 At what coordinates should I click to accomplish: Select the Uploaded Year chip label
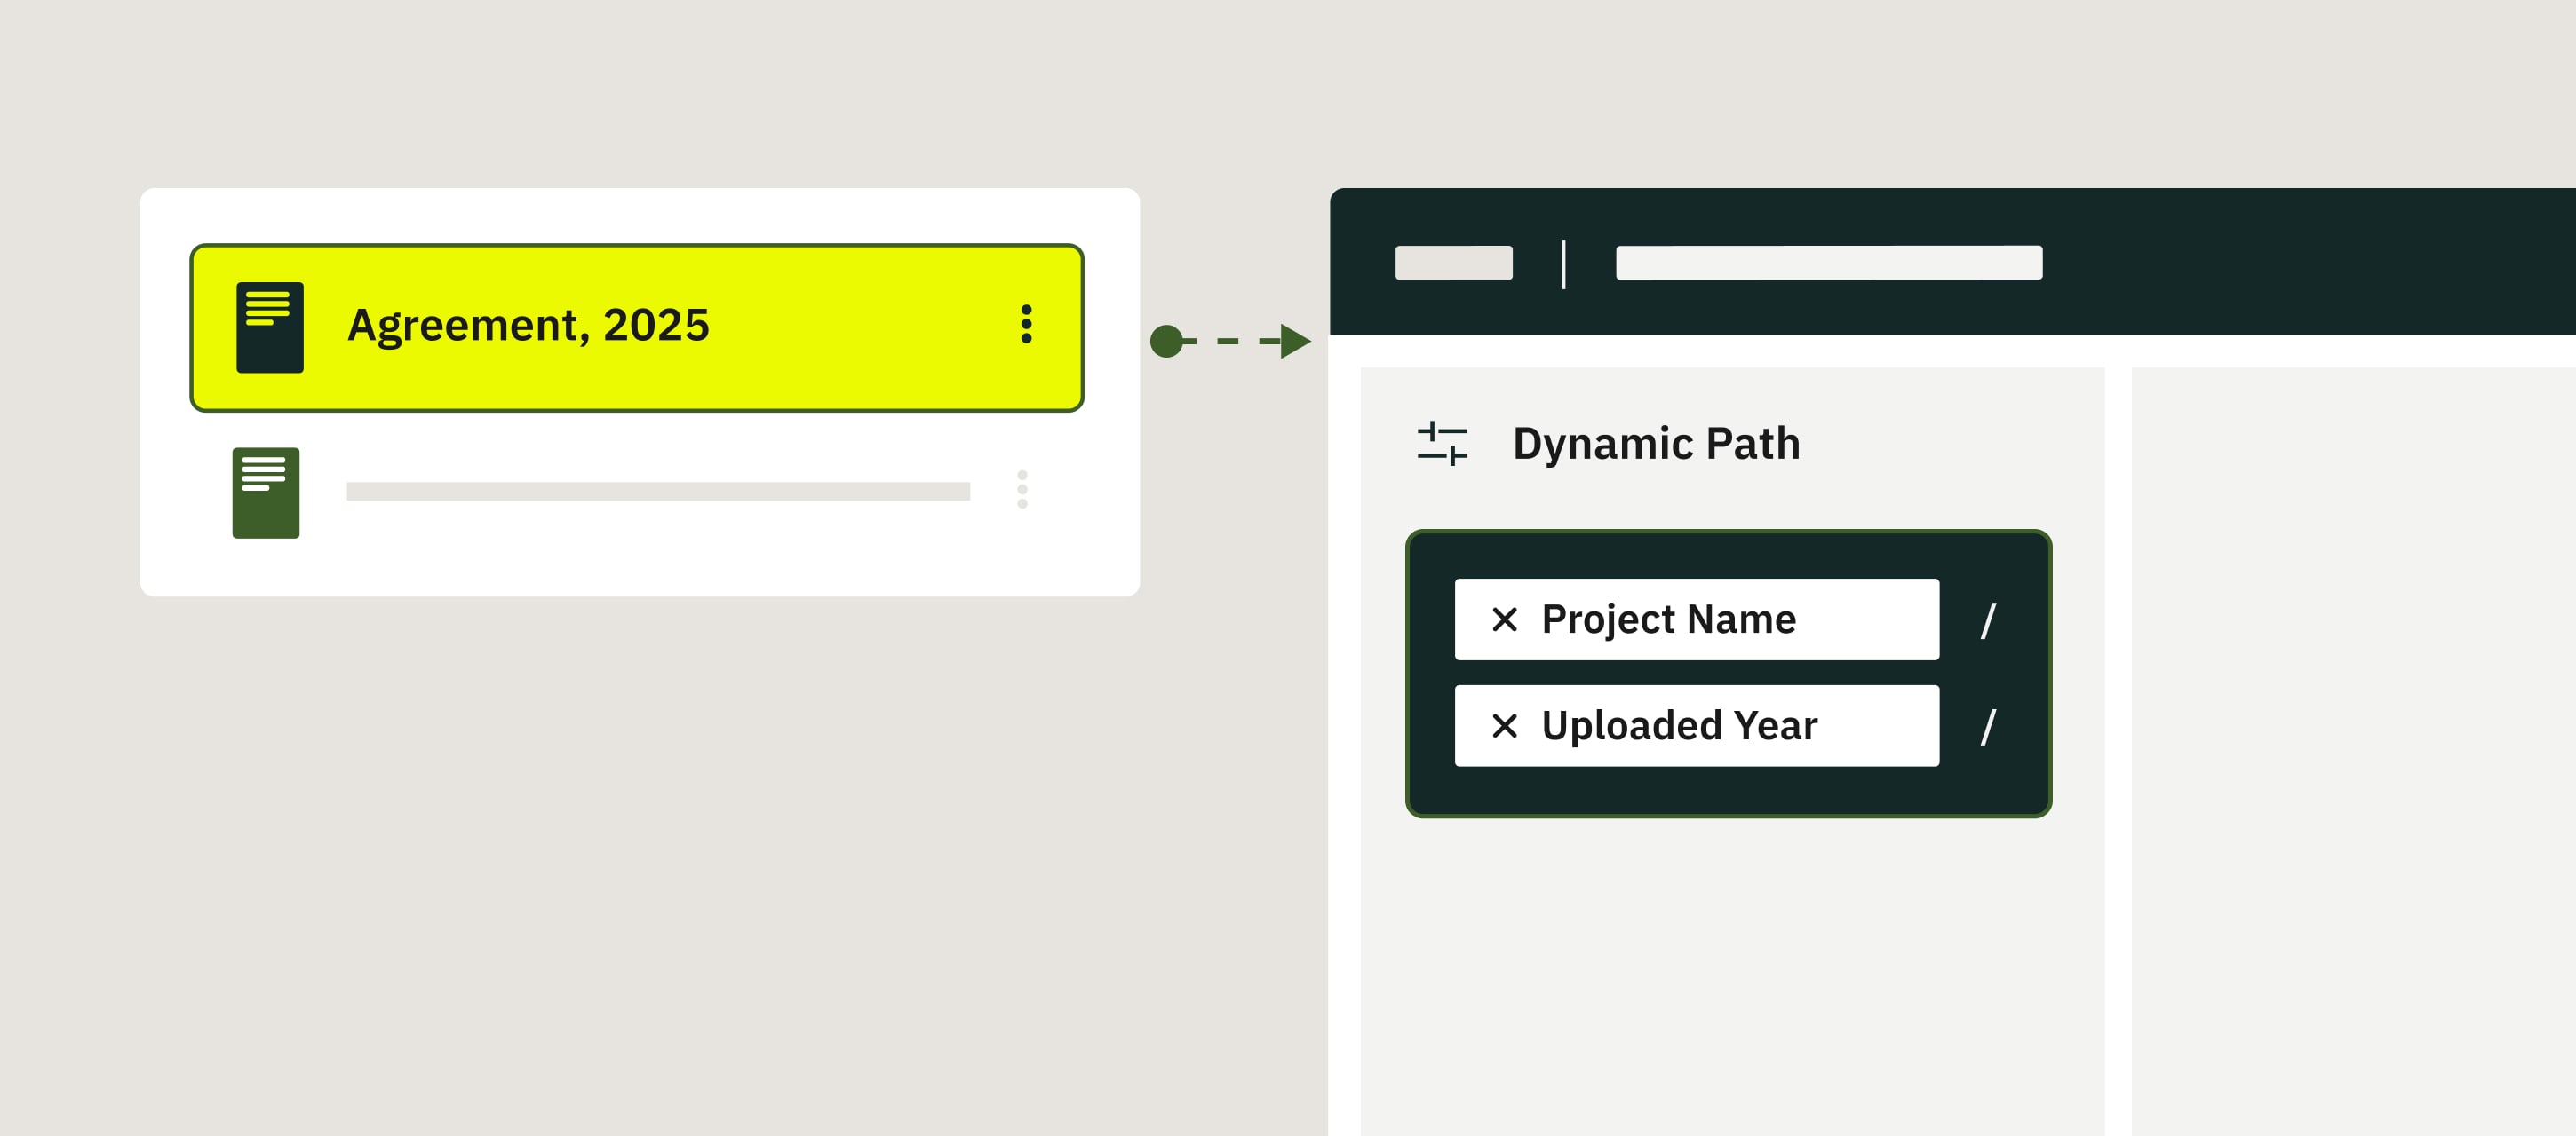1679,725
